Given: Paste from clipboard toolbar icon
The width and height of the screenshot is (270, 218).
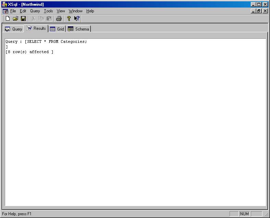Looking at the screenshot, I should point(49,19).
